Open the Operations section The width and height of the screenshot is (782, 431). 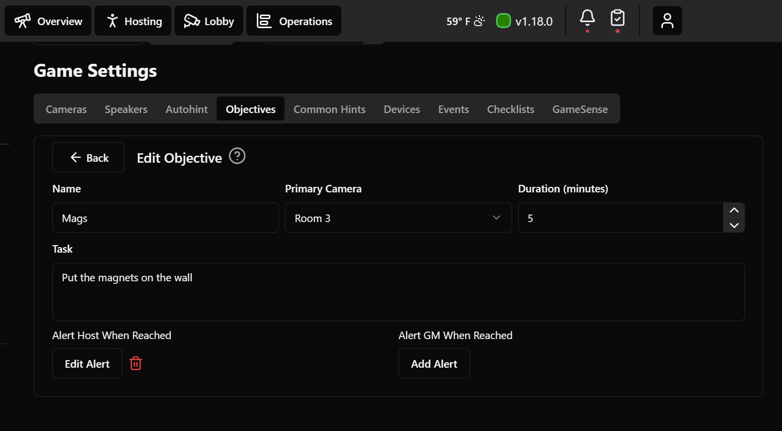[294, 21]
